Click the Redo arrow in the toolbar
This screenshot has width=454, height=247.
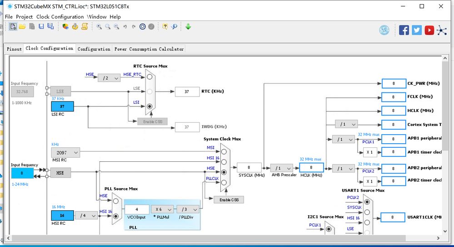(134, 27)
